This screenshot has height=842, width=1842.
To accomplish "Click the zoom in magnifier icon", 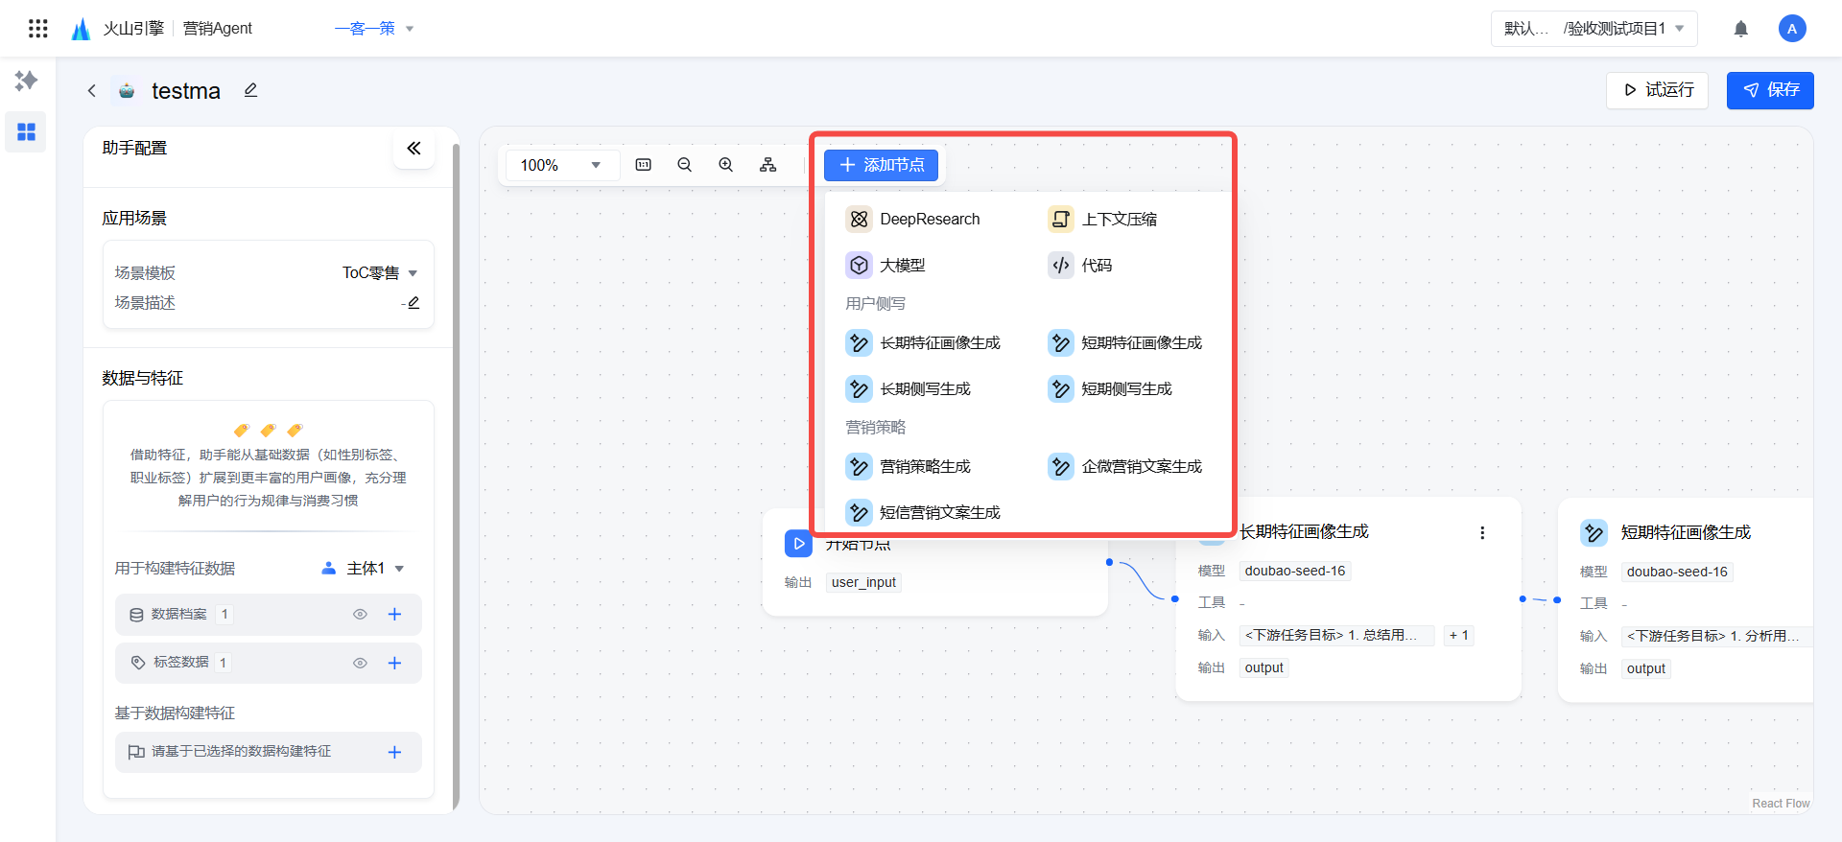I will coord(726,165).
